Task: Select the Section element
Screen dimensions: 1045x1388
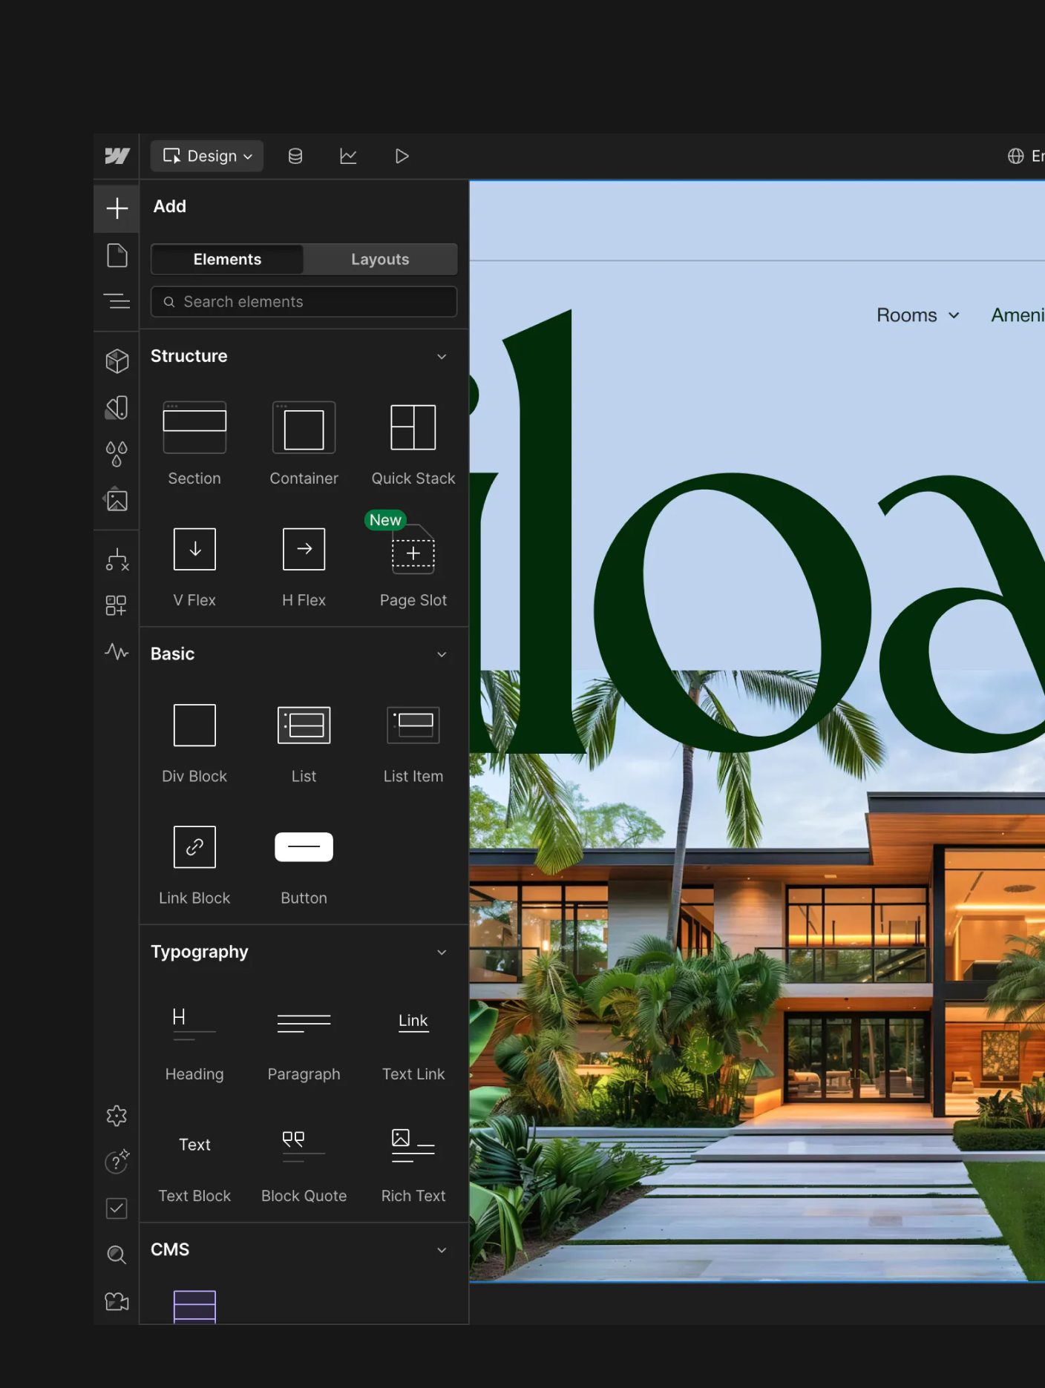Action: coord(194,444)
